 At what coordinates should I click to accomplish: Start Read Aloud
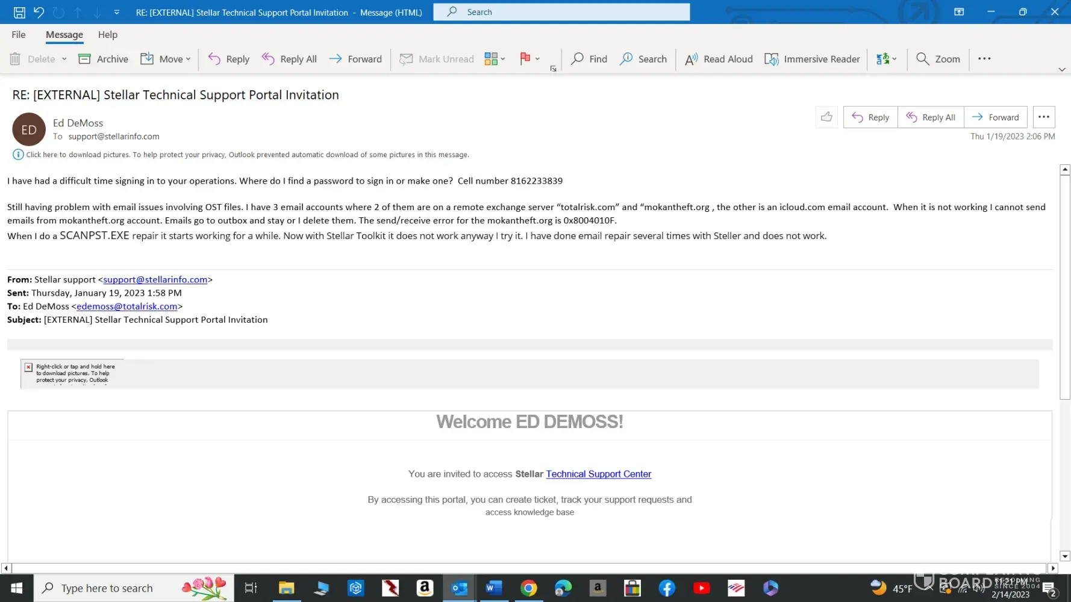[x=719, y=59]
